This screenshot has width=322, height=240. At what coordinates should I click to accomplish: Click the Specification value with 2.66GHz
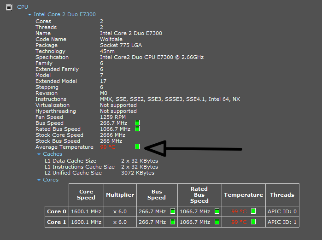coord(152,57)
